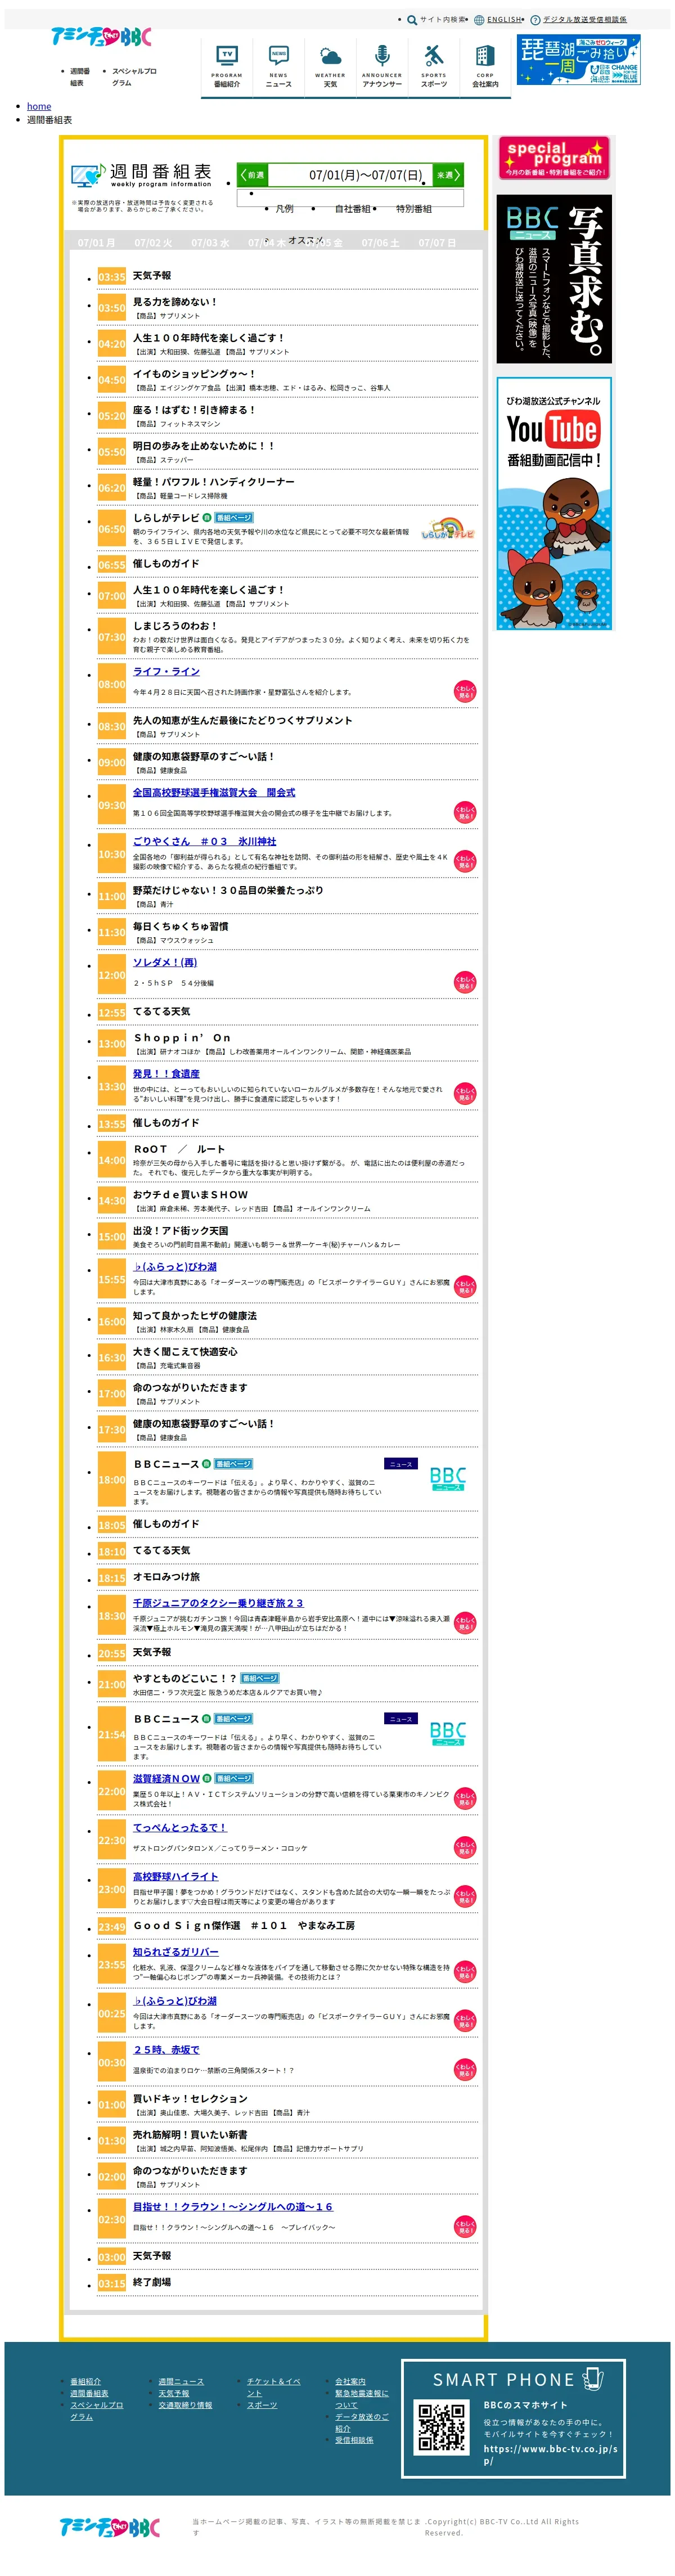This screenshot has width=675, height=2576.
Task: Click くわしく見る badge for ごりやくさん 氷川神社
Action: pyautogui.click(x=465, y=860)
